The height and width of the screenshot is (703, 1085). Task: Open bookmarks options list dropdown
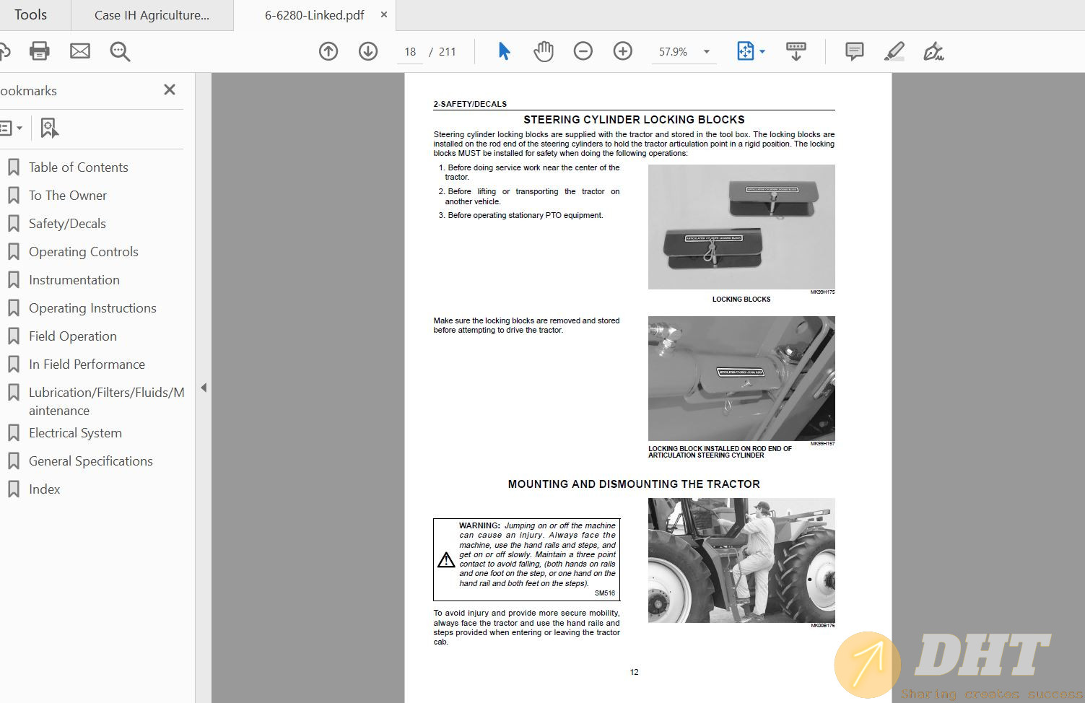[11, 128]
